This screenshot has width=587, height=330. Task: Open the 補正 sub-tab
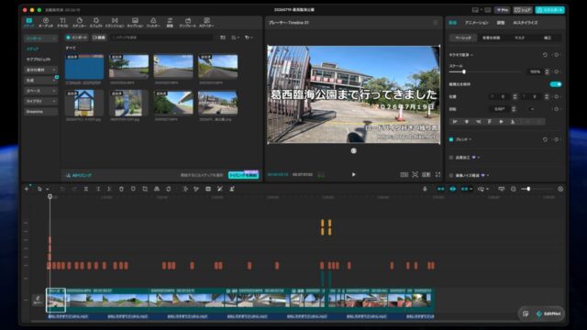(547, 38)
